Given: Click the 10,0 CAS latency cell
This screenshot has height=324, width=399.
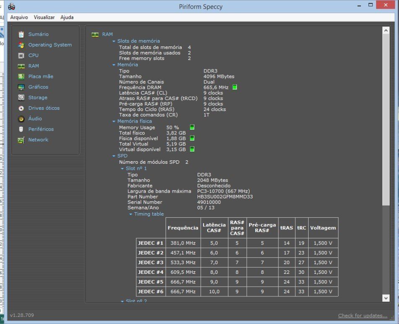Looking at the screenshot, I should (x=214, y=292).
